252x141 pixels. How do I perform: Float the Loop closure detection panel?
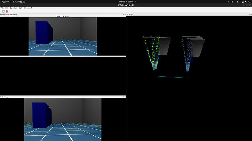pos(123,15)
